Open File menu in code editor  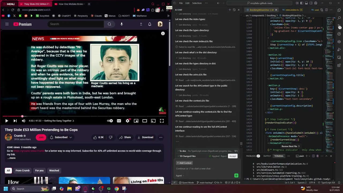[181, 3]
